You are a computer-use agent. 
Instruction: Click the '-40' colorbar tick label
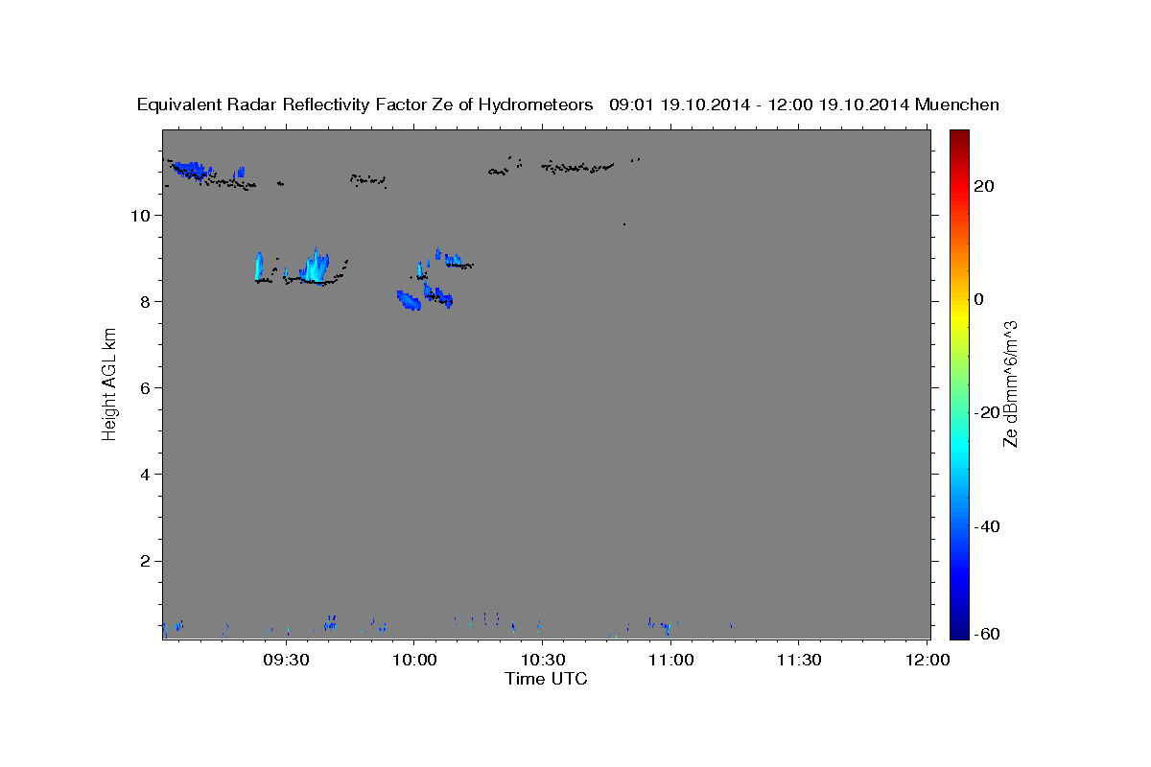tap(985, 525)
